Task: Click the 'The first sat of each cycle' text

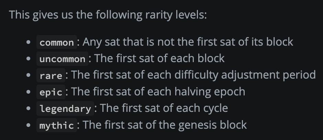Action: [x=164, y=108]
